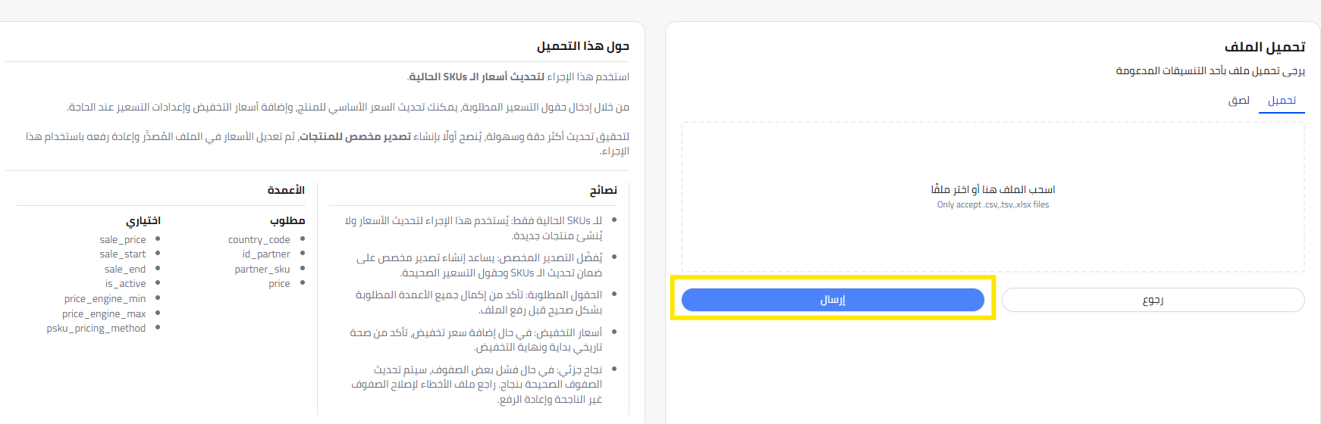Click the sale_price optional field item
This screenshot has width=1321, height=424.
pos(123,239)
